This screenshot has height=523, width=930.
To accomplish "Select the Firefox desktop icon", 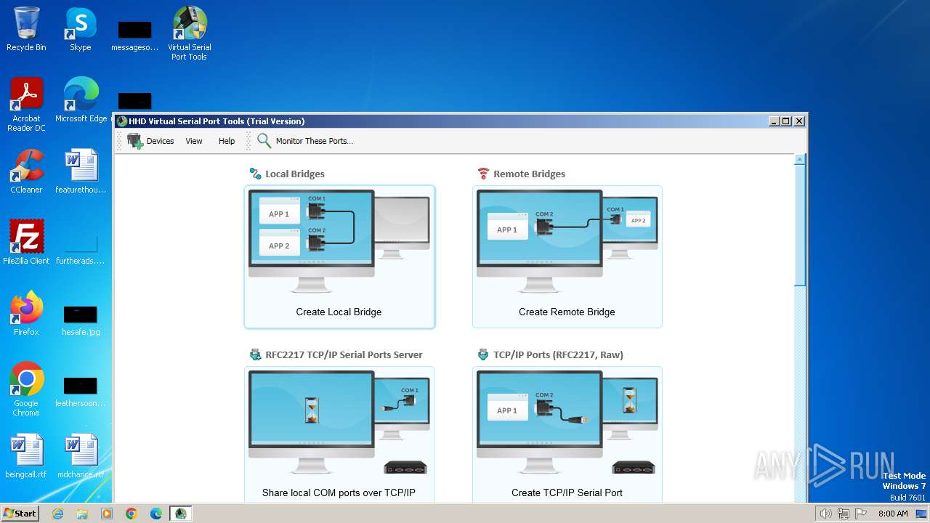I will click(x=26, y=314).
